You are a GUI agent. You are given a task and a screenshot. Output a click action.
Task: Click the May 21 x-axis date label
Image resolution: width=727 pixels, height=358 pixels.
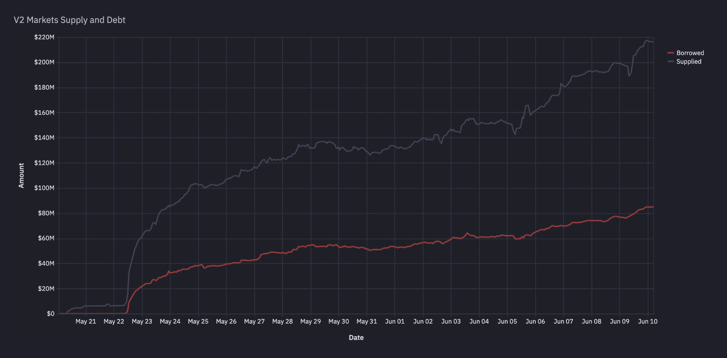pyautogui.click(x=85, y=321)
